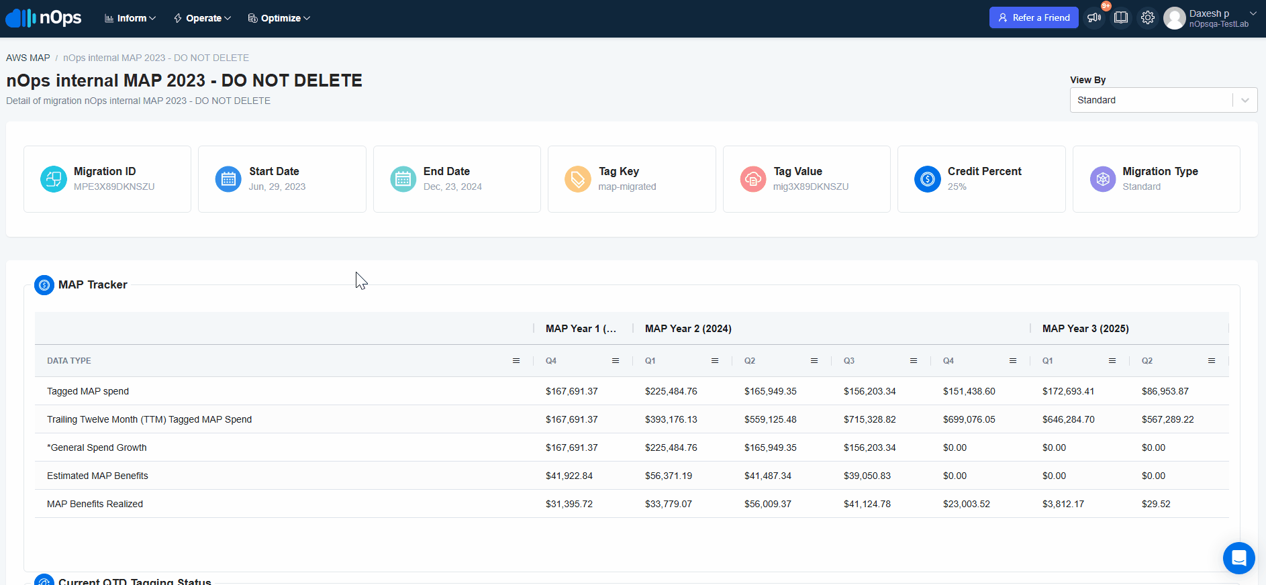Click the mig3X89DKNSZU tag value
The width and height of the screenshot is (1266, 585).
[811, 187]
